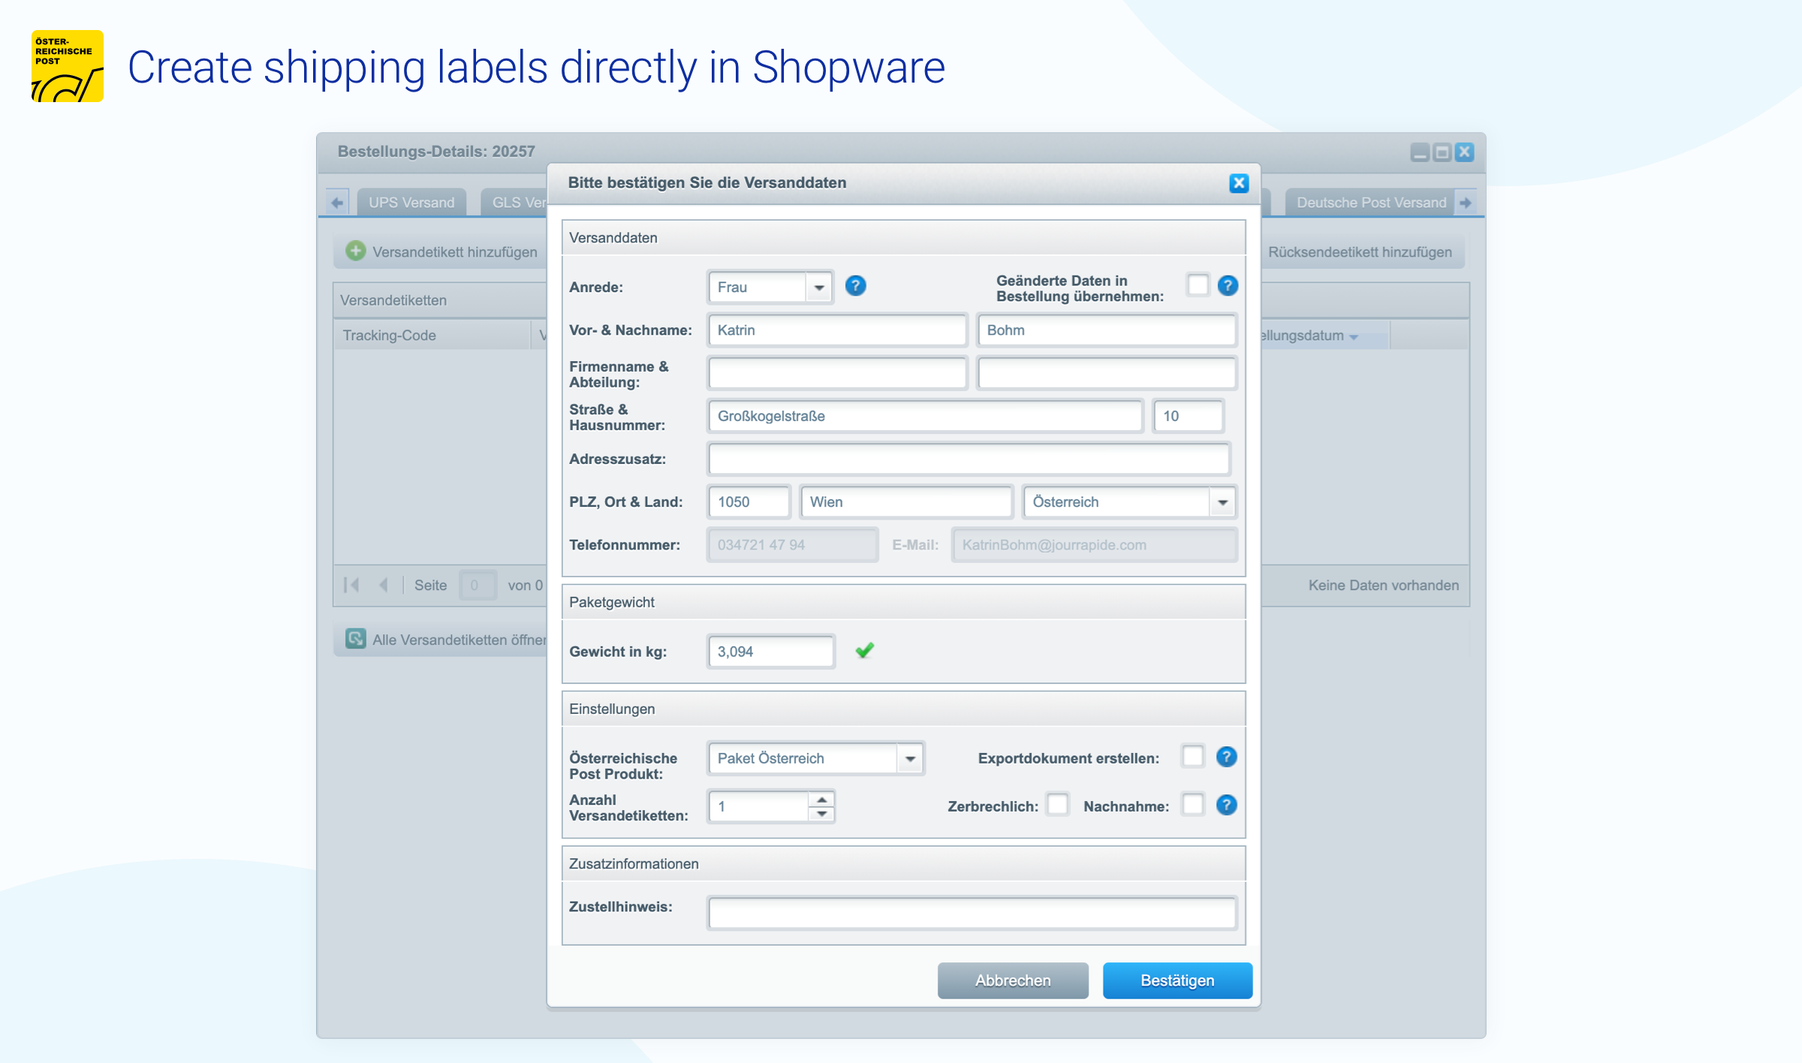The width and height of the screenshot is (1802, 1063).
Task: Enable Geänderte Daten in Bestellung übernehmen
Action: coord(1198,285)
